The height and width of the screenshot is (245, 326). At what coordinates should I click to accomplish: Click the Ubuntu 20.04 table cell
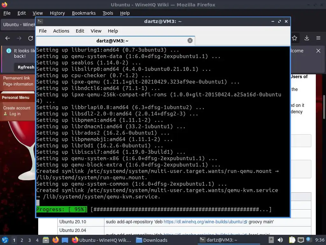point(81,230)
